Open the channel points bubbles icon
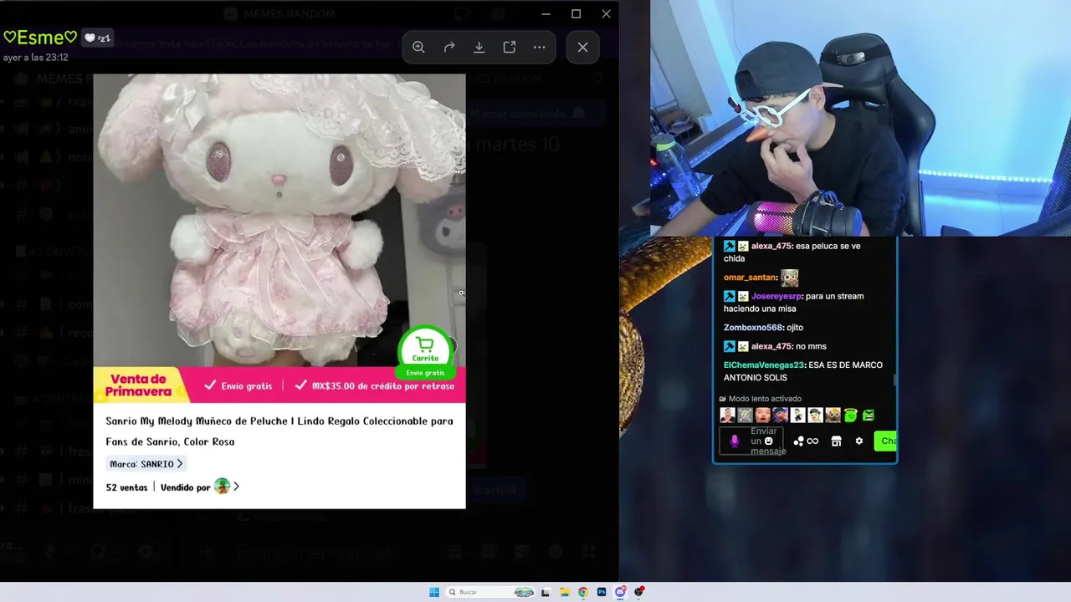This screenshot has height=602, width=1071. [x=799, y=441]
